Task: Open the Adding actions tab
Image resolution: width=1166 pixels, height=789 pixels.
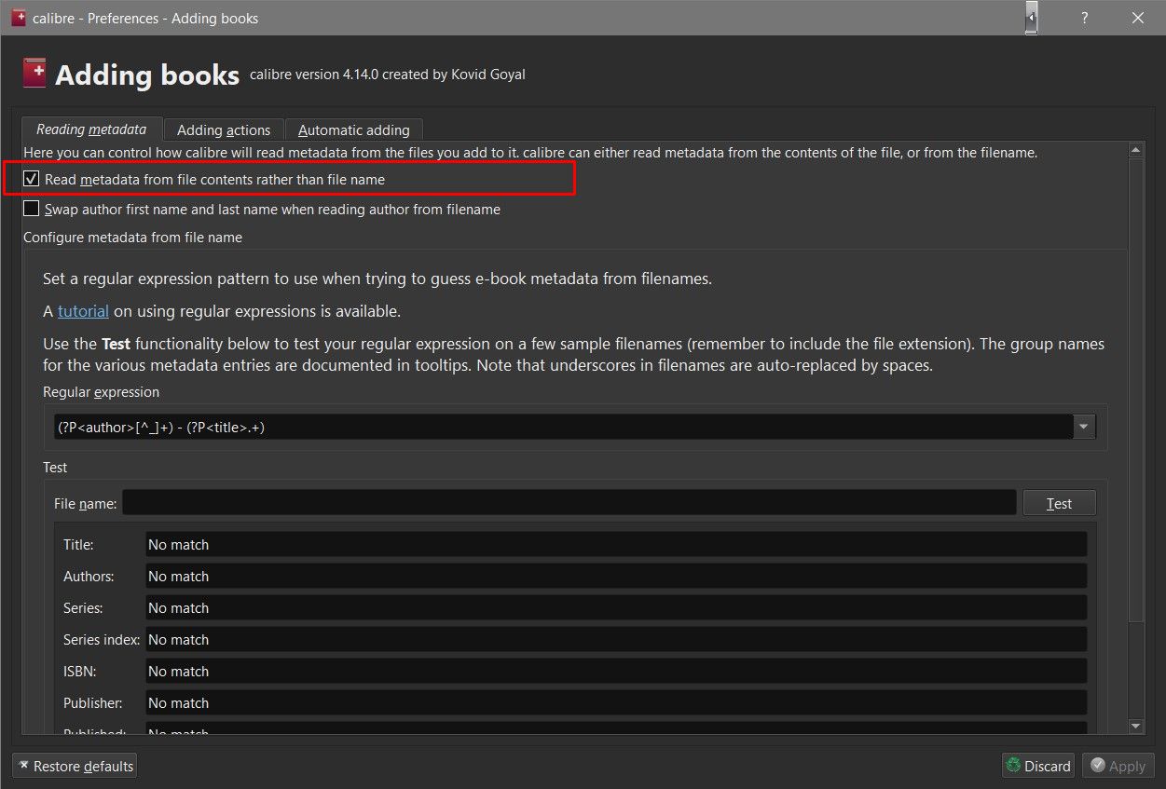Action: pyautogui.click(x=224, y=130)
